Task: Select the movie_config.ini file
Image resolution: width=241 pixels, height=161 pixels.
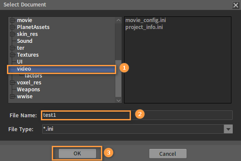Action: 146,20
